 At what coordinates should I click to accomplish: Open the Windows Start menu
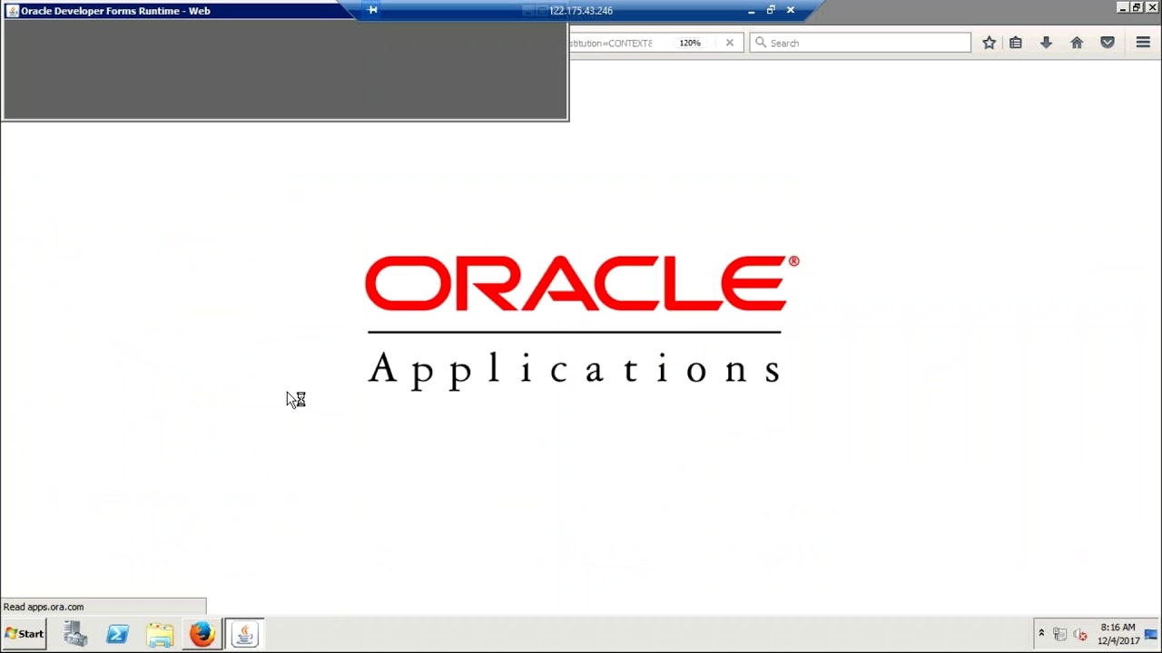[24, 634]
